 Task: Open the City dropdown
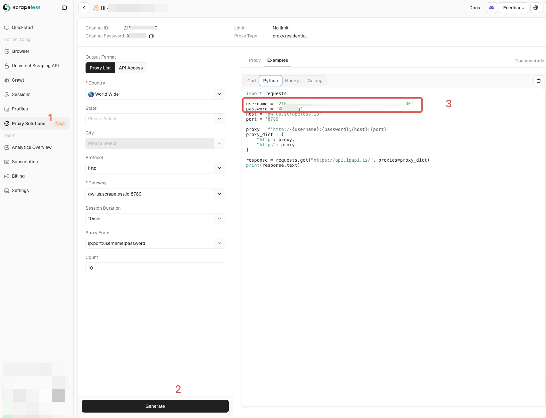pyautogui.click(x=155, y=143)
